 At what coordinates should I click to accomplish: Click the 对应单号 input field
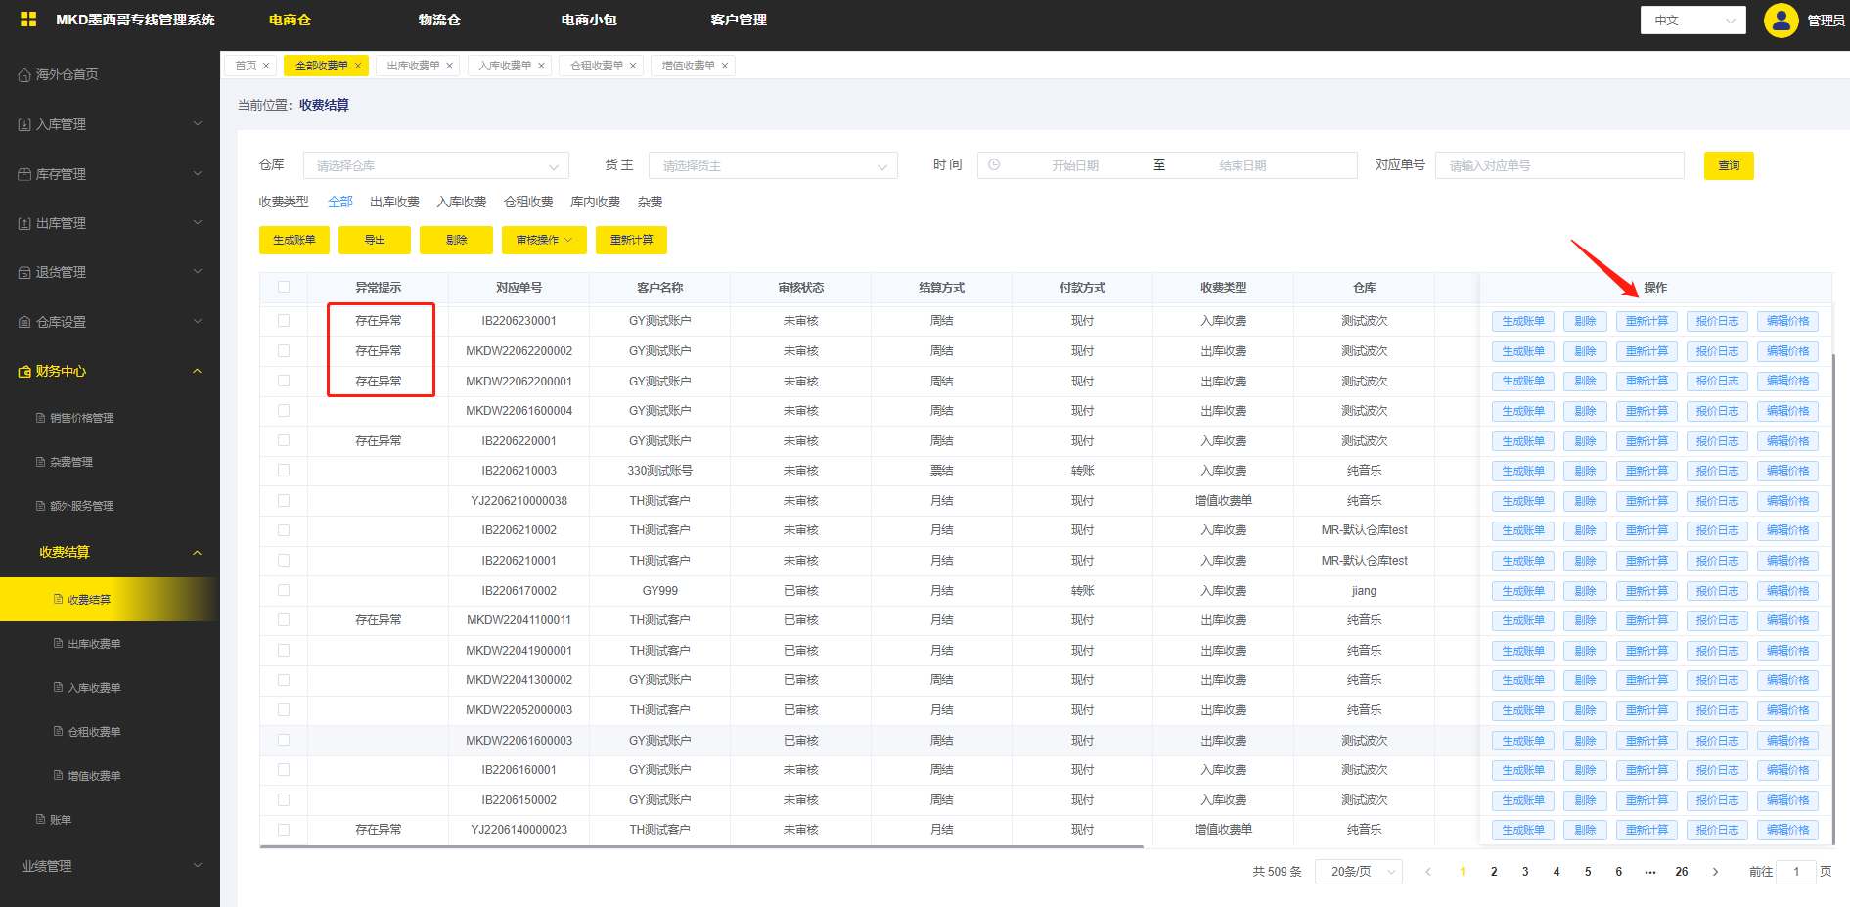[1558, 165]
